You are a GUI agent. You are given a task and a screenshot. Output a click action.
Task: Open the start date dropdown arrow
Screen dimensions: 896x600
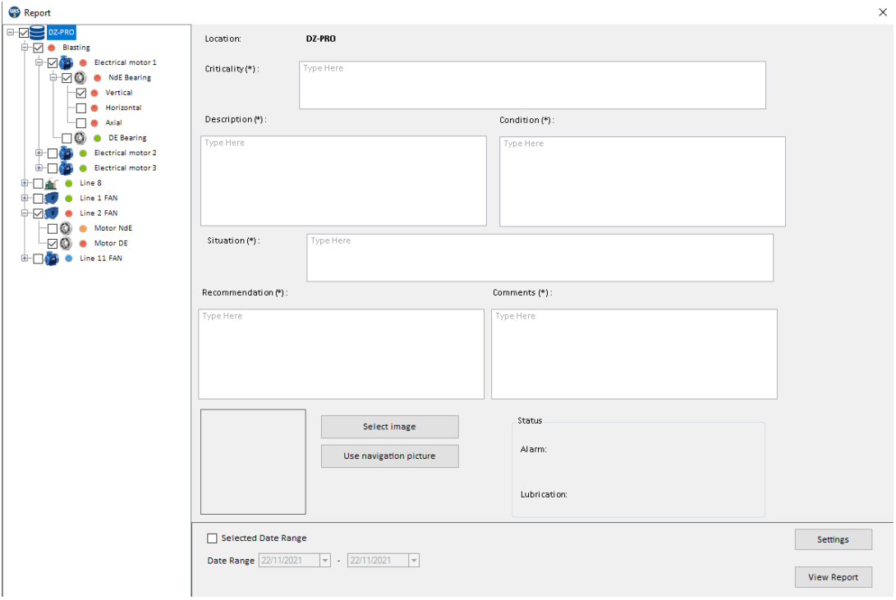tap(324, 561)
